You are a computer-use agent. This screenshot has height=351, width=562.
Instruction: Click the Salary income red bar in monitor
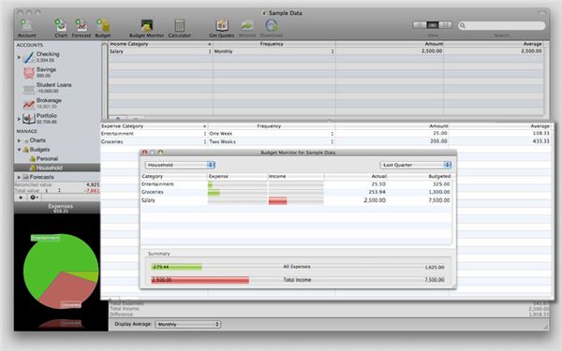(278, 200)
